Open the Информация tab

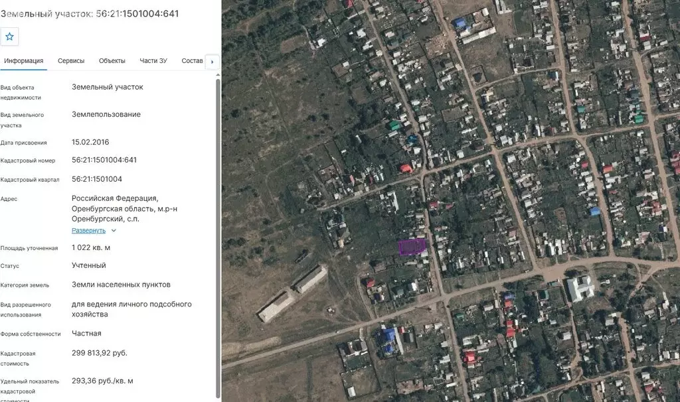coord(23,60)
